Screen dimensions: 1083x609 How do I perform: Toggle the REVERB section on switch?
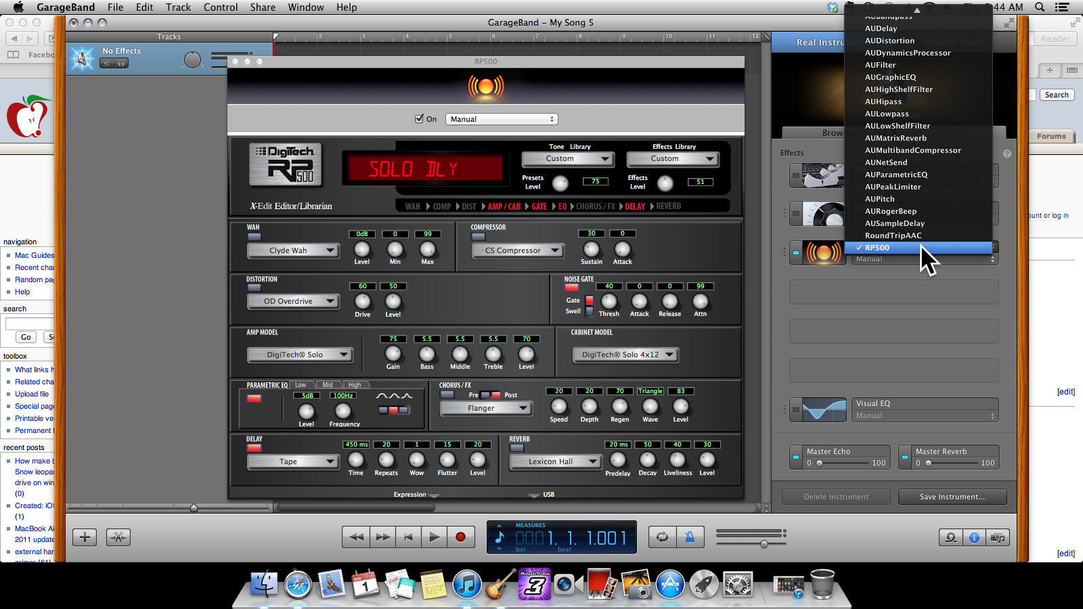coord(516,447)
